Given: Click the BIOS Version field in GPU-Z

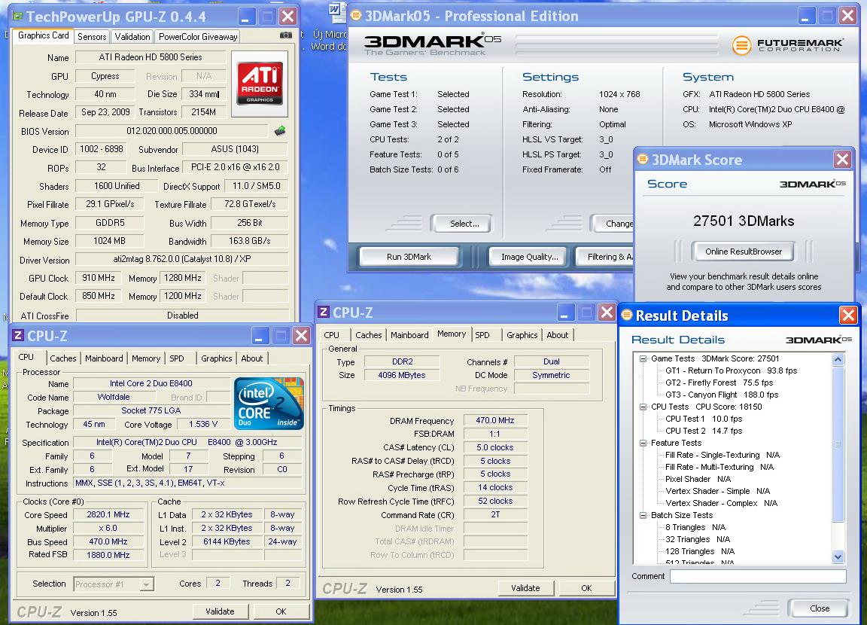Looking at the screenshot, I should (x=172, y=131).
